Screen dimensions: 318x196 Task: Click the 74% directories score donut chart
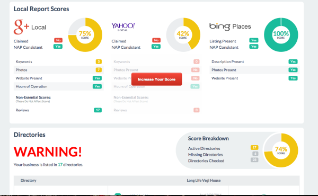(281, 150)
